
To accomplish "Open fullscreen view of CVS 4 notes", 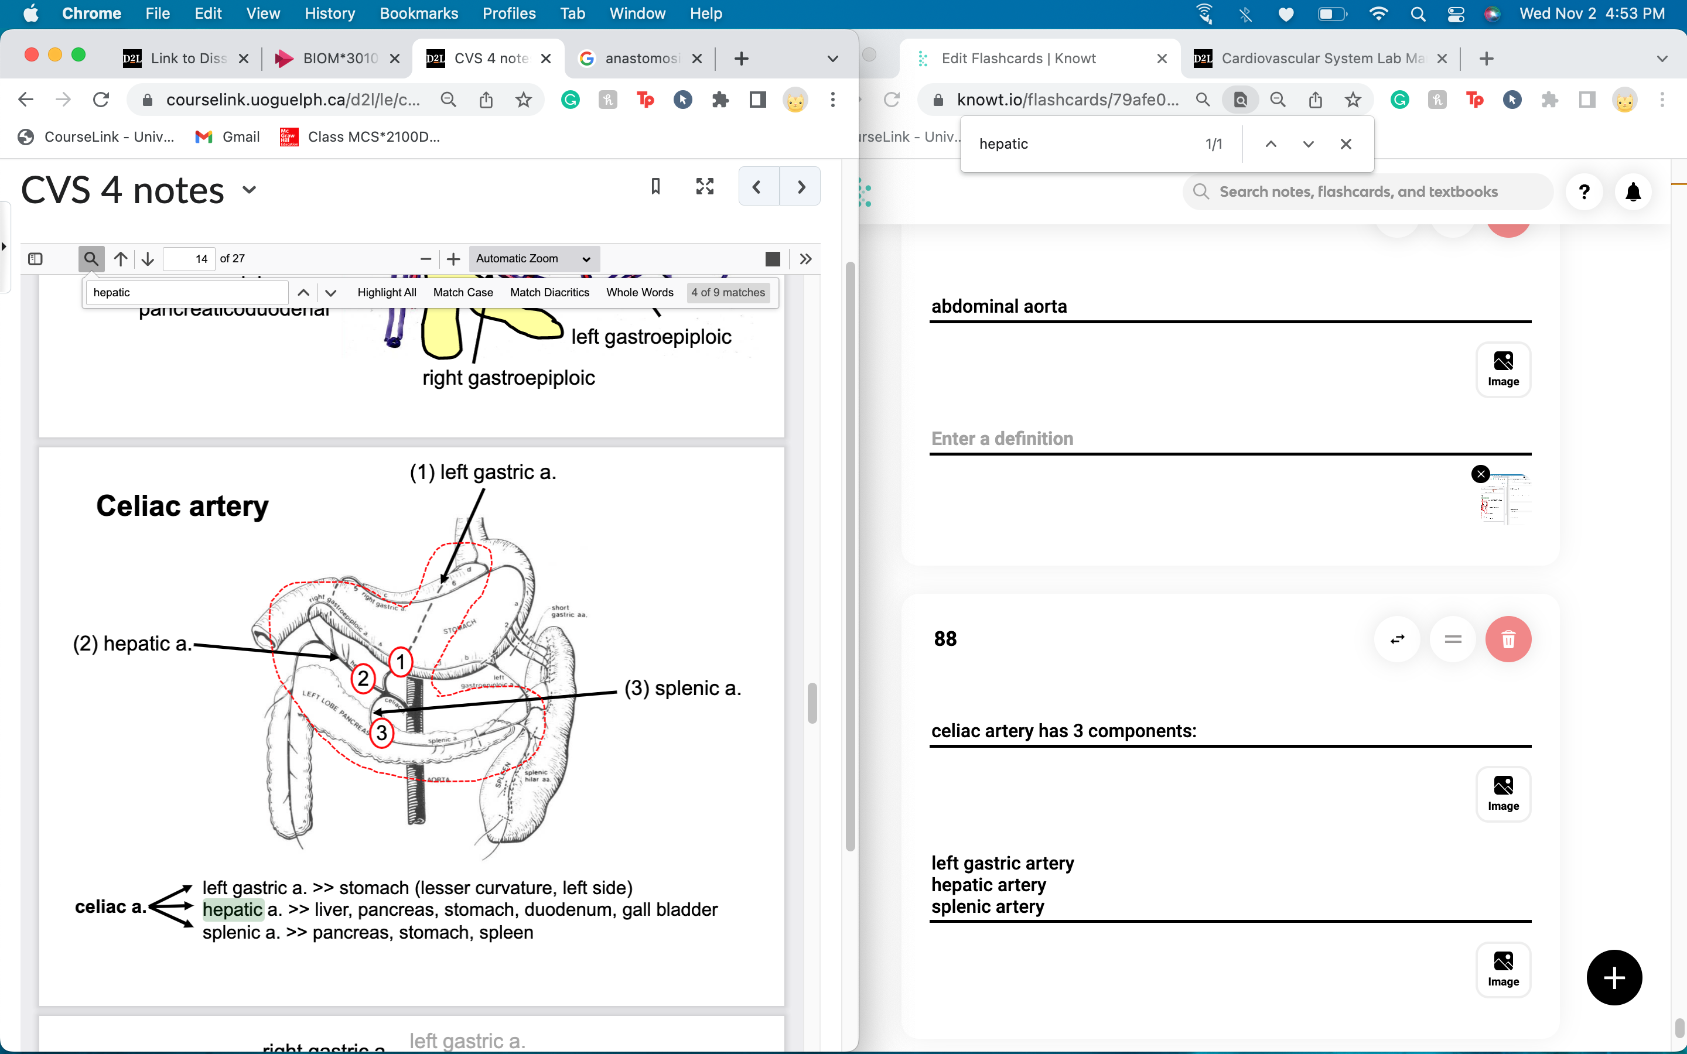I will pyautogui.click(x=705, y=186).
